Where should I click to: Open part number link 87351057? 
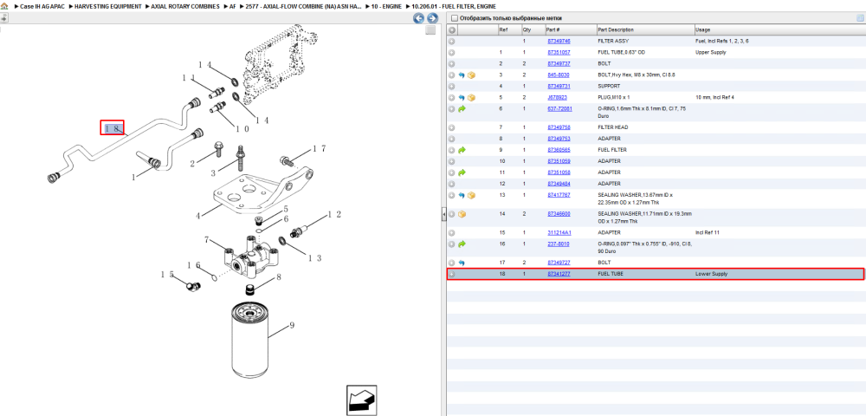559,53
